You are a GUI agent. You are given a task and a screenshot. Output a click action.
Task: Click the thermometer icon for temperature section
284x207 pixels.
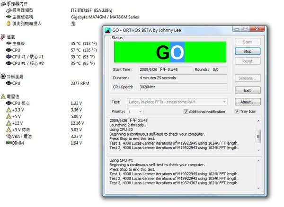(3, 37)
